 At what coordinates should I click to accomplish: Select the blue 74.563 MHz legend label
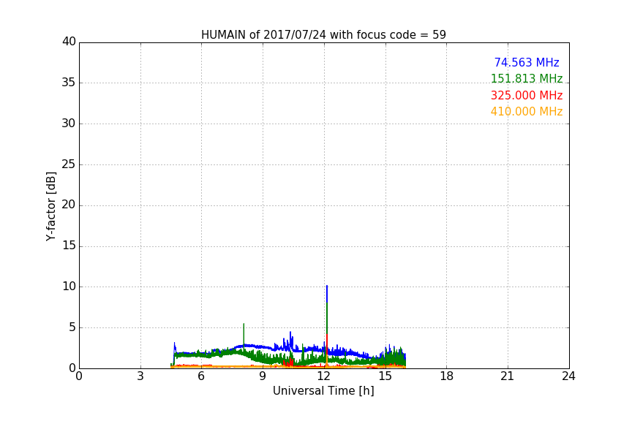527,62
